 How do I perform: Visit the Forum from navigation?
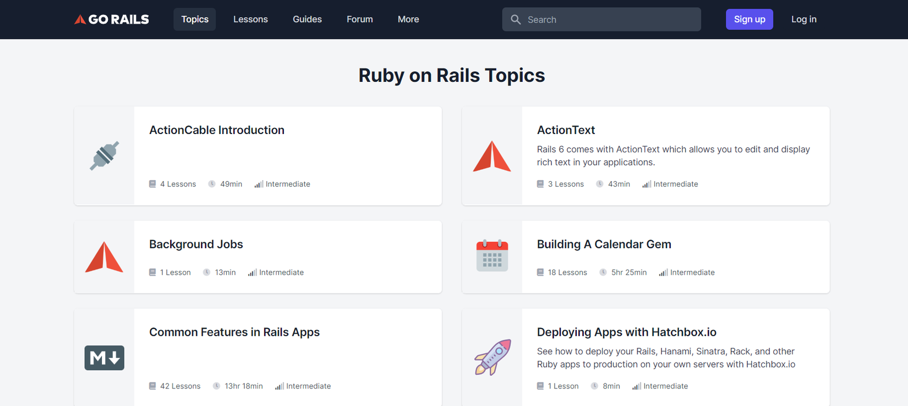[359, 19]
